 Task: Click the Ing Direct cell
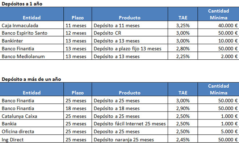(32, 139)
